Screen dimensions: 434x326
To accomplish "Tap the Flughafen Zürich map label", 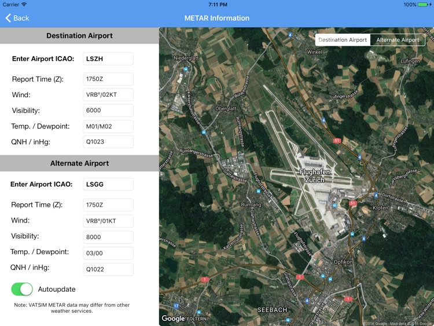I will tap(315, 176).
